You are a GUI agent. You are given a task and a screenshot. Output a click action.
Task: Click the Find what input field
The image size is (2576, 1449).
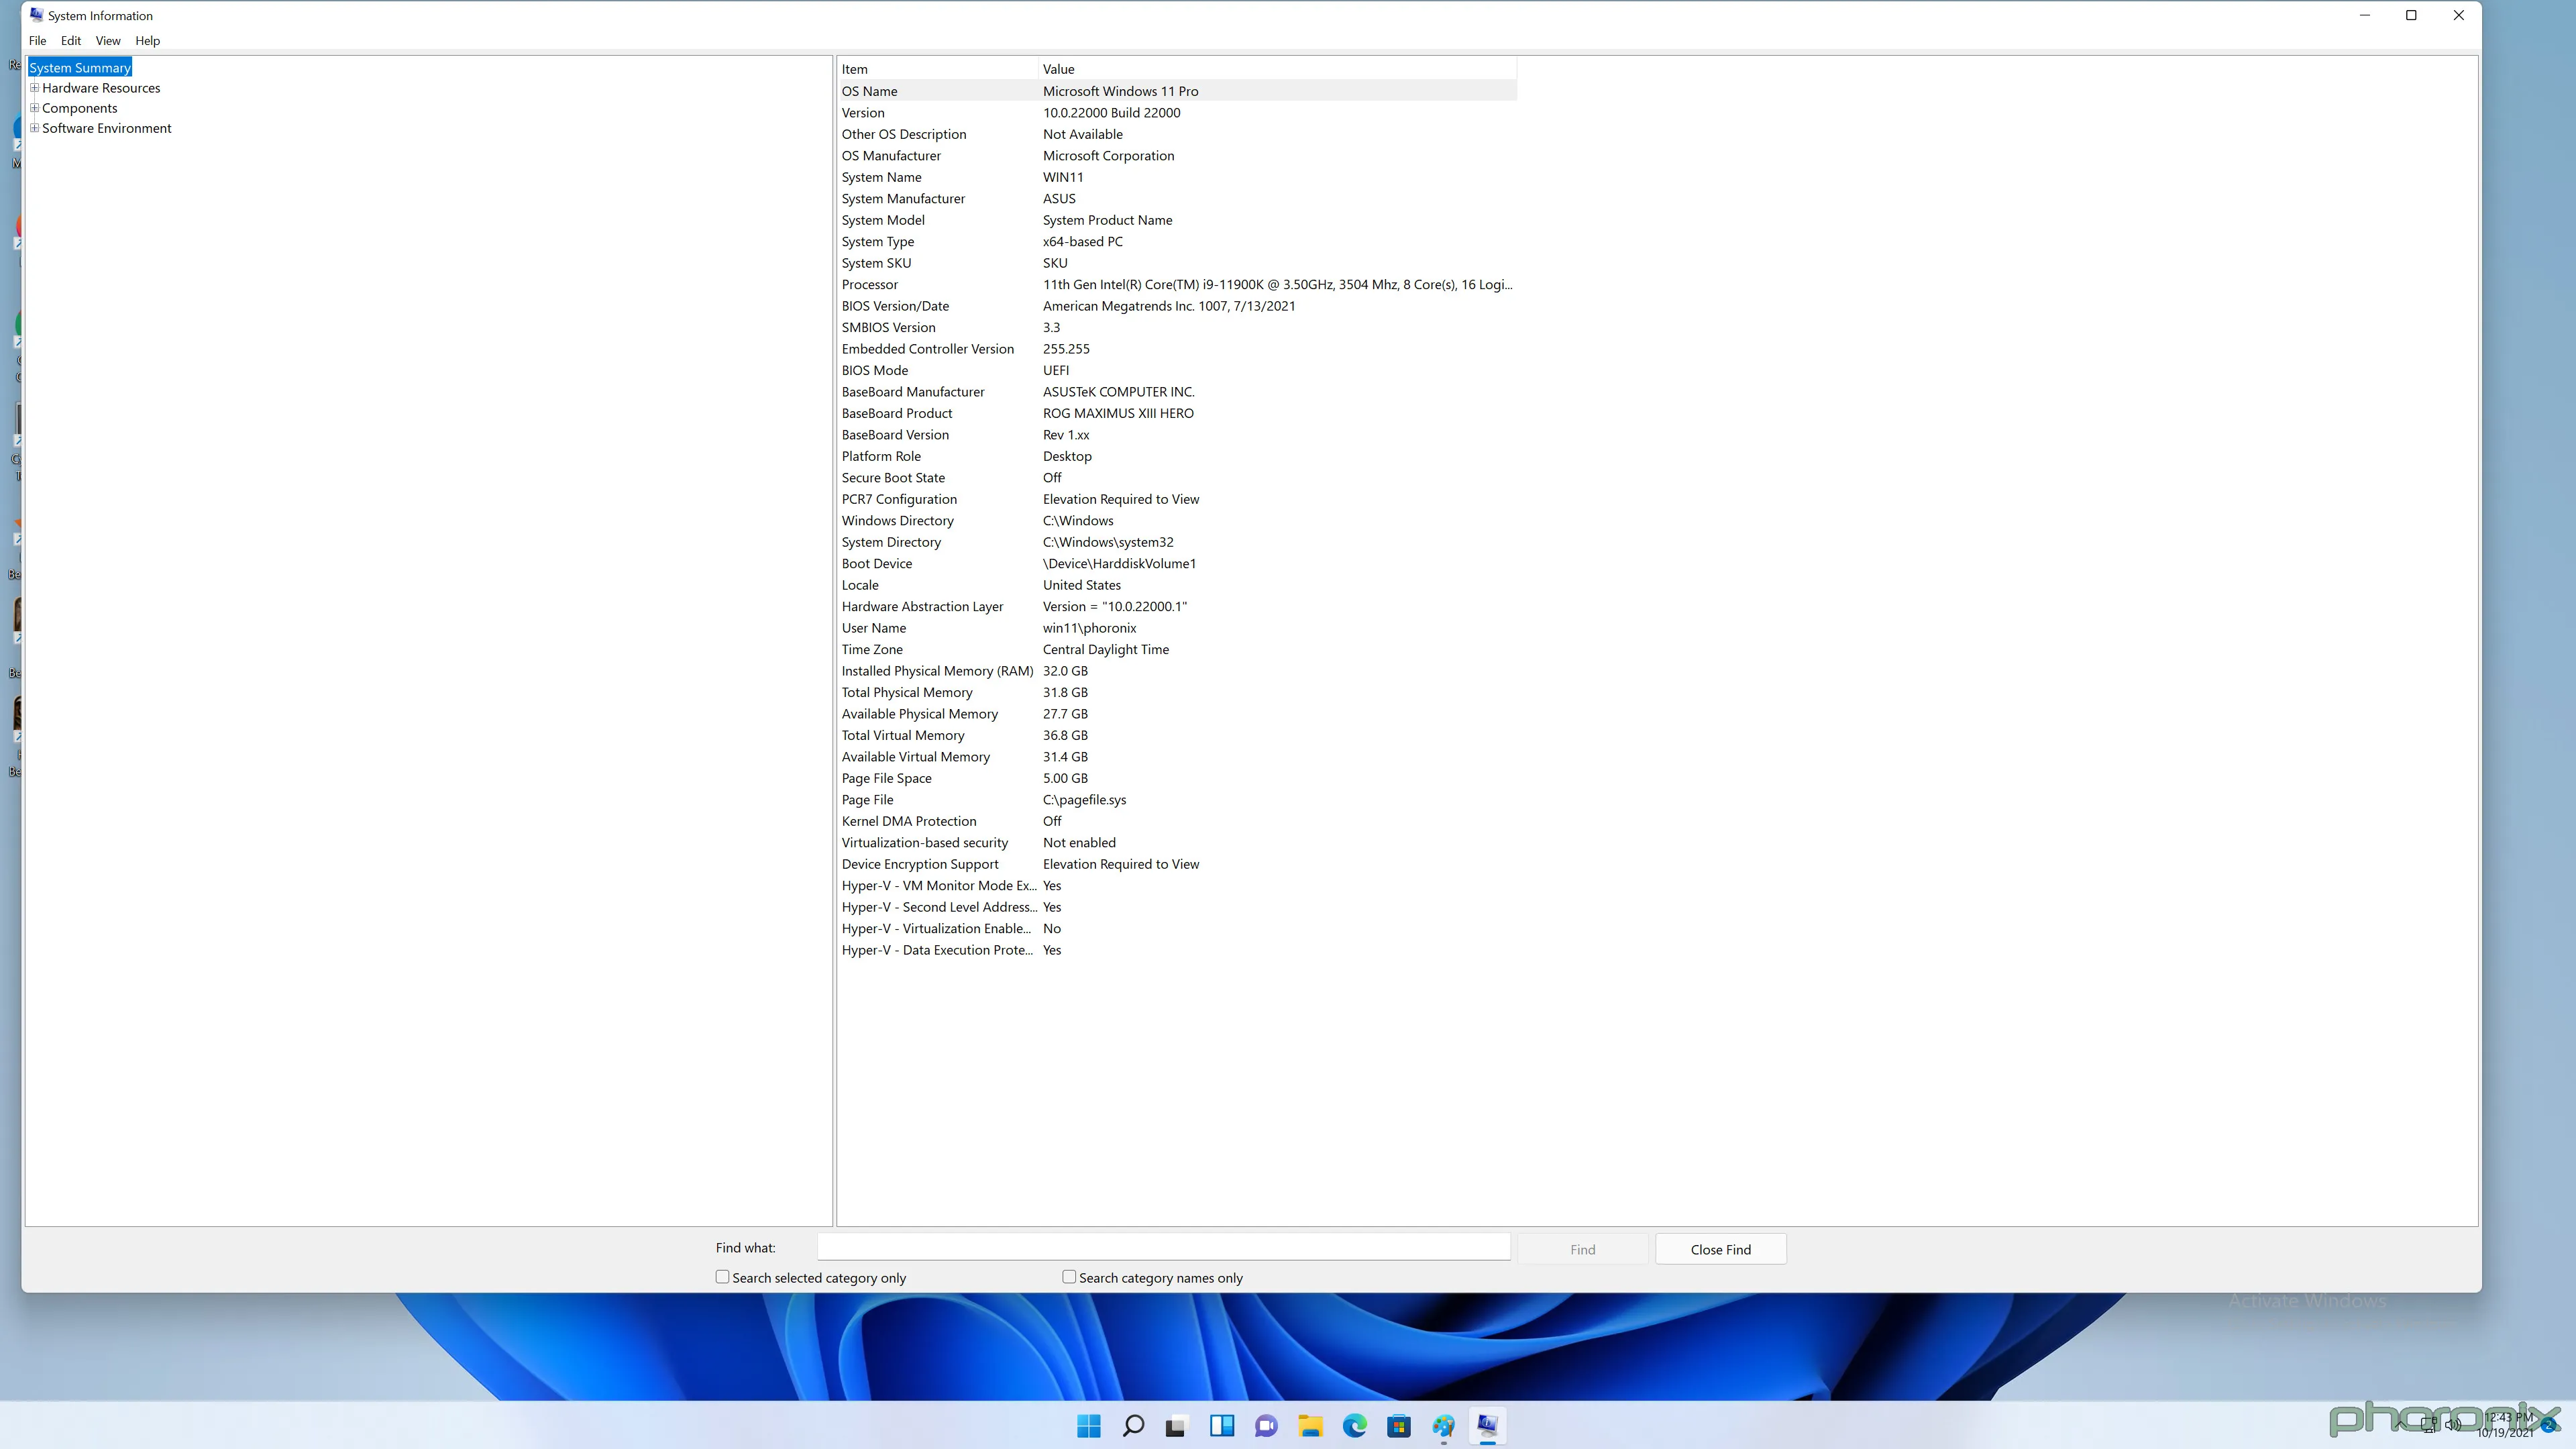pos(1164,1247)
